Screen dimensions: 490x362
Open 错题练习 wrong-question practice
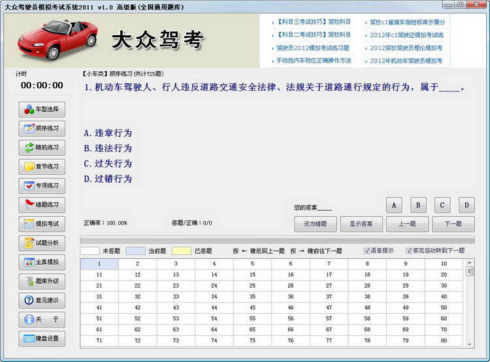pos(41,205)
